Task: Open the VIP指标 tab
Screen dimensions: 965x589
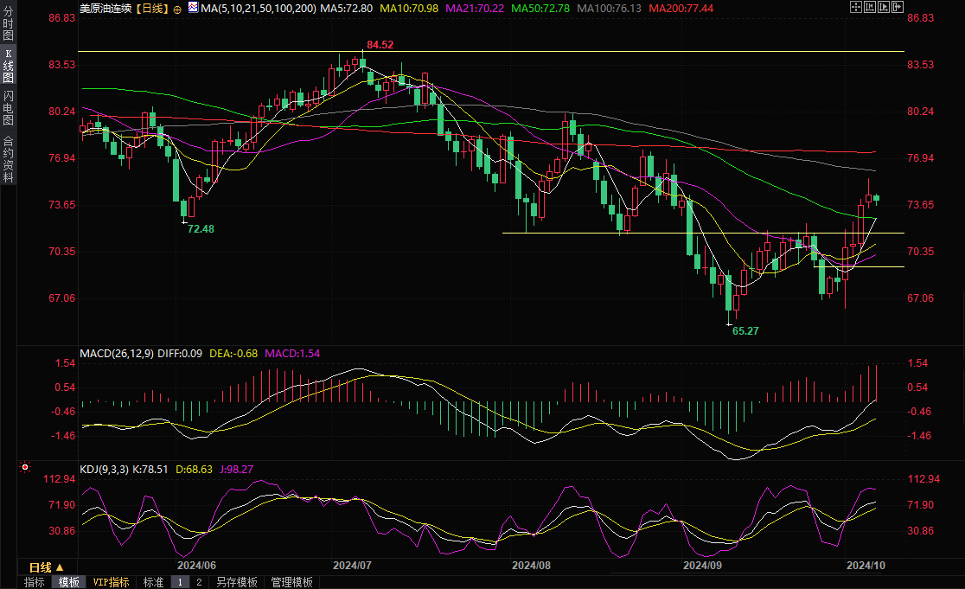Action: pos(111,582)
